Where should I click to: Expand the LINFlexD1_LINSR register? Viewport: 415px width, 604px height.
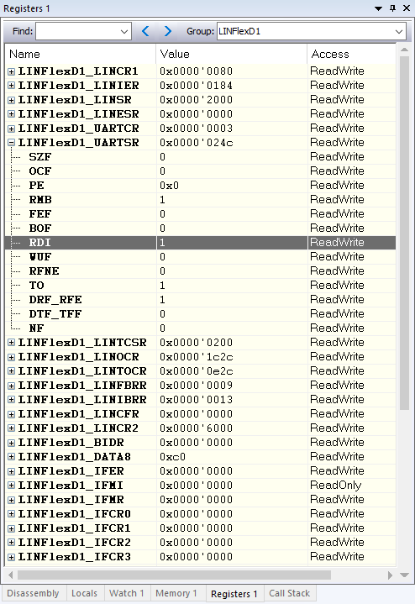12,100
